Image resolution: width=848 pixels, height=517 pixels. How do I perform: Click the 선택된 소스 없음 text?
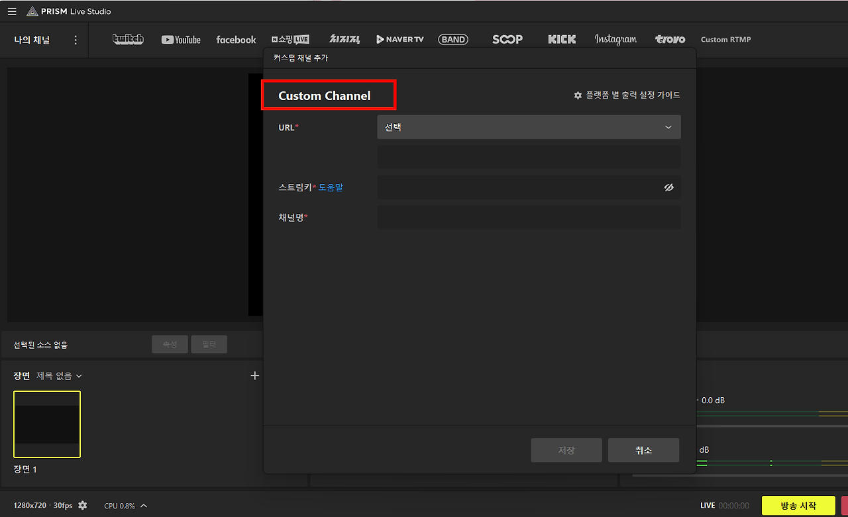(40, 345)
